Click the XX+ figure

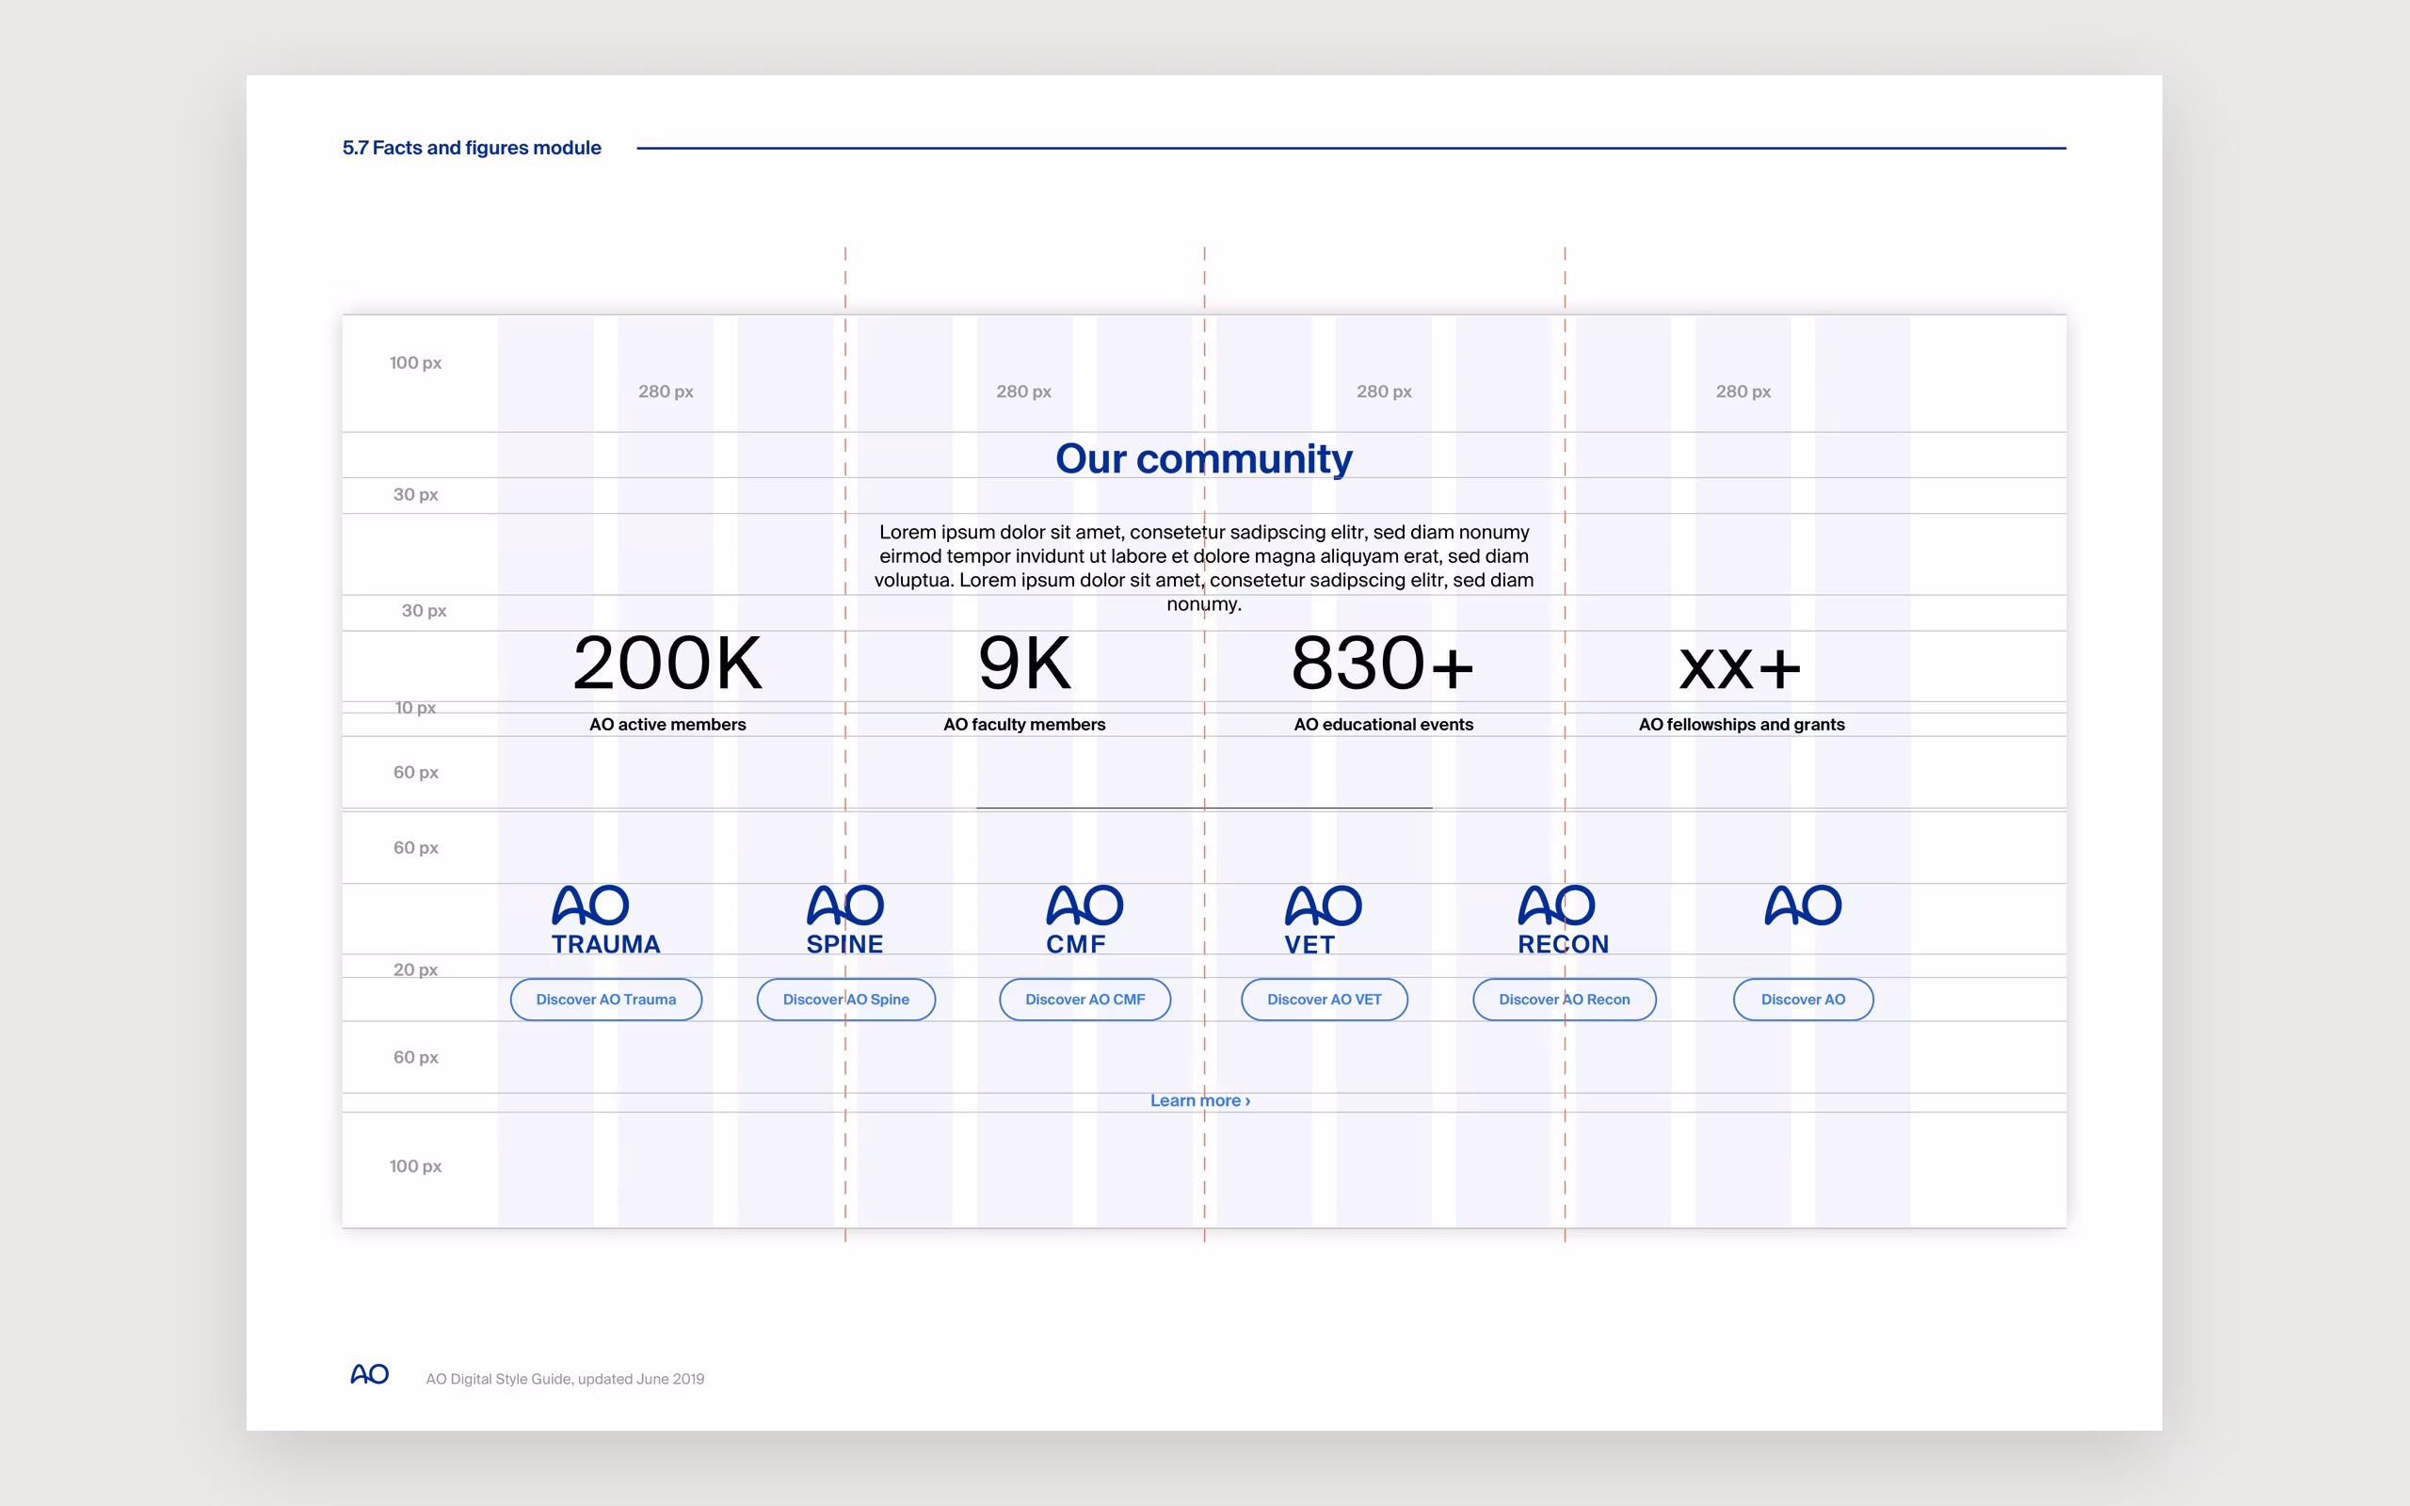[x=1741, y=667]
